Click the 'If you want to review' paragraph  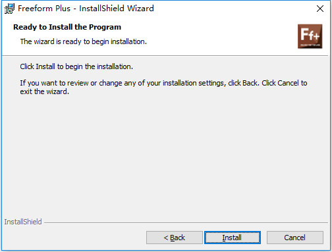pos(163,87)
